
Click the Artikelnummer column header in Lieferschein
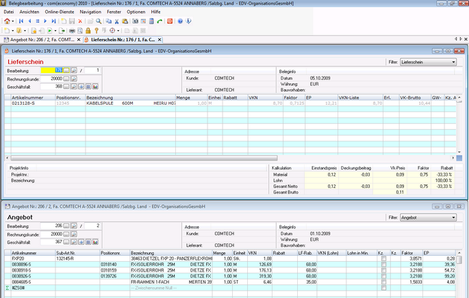pos(33,98)
